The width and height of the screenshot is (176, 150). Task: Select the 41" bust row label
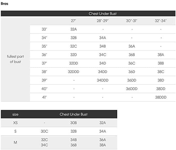[x=45, y=97]
